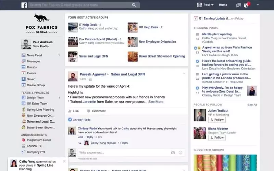Click See All in People to Follow
The image size is (274, 171).
252,105
